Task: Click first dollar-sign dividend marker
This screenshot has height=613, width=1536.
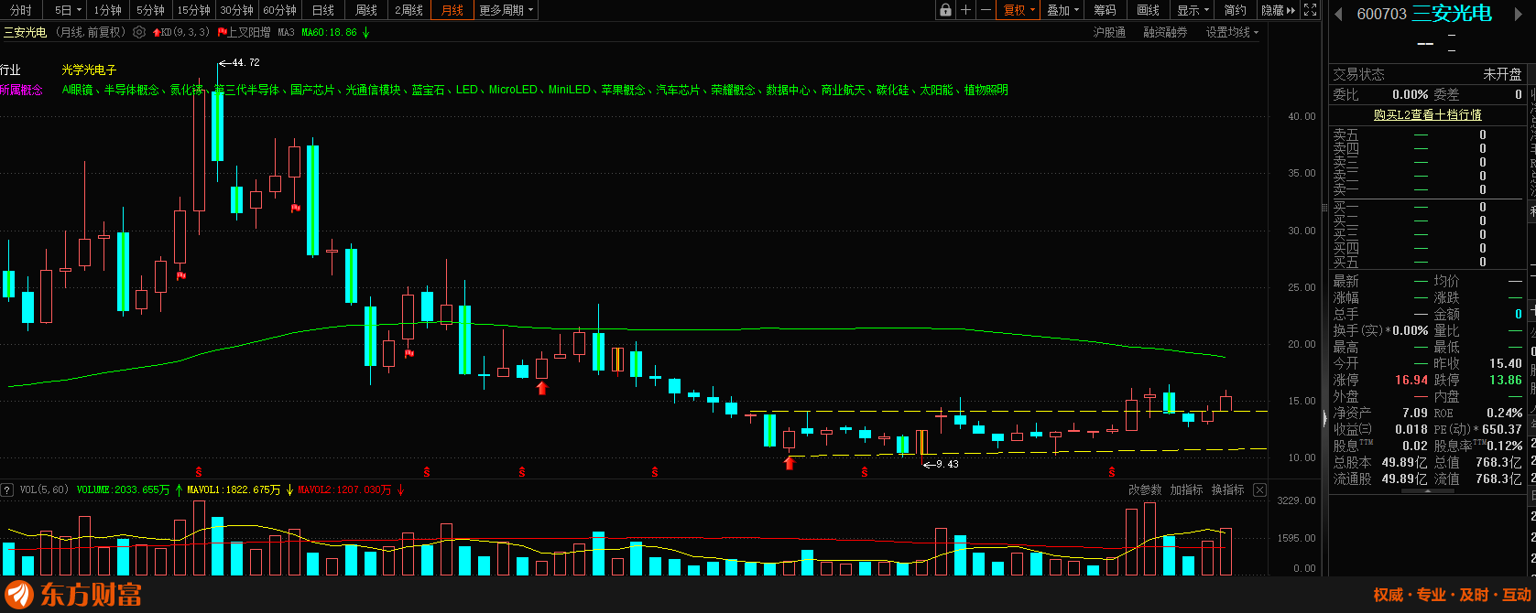Action: (199, 472)
